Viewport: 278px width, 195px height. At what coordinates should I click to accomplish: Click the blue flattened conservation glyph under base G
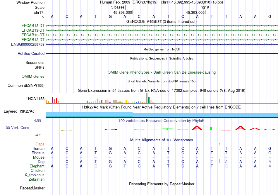111,129
